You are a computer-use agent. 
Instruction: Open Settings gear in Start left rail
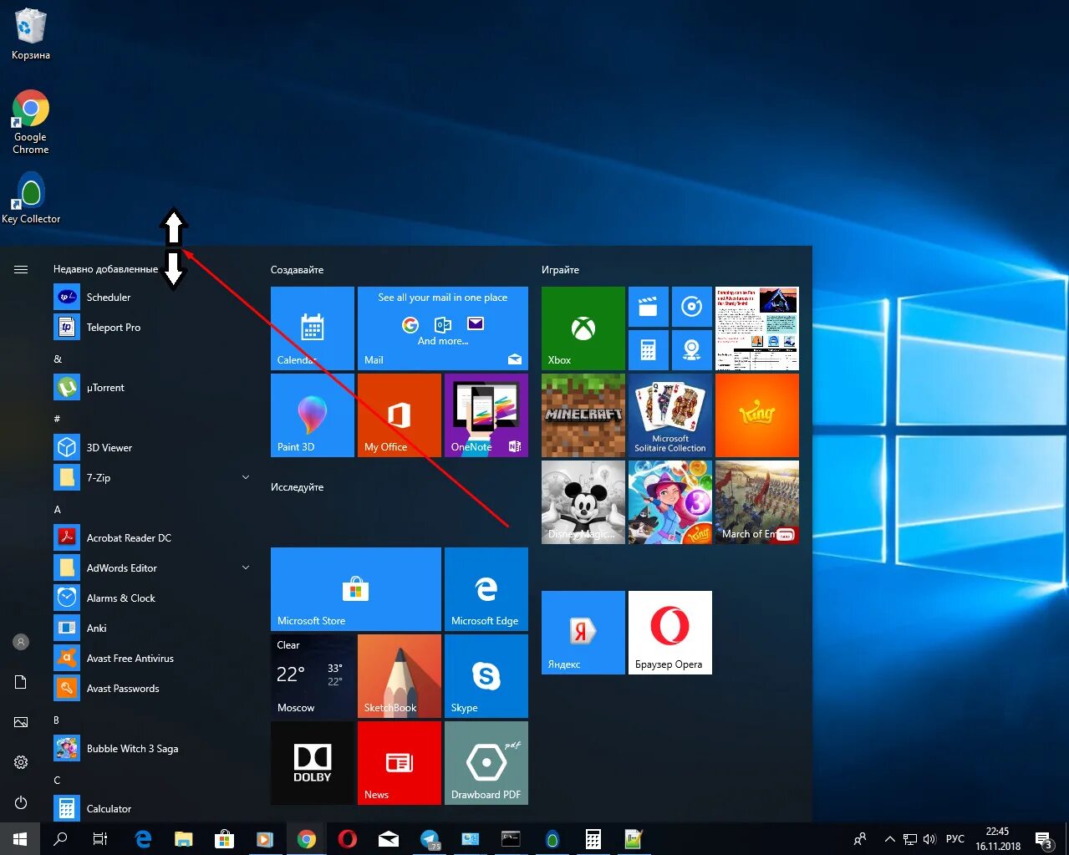point(21,762)
